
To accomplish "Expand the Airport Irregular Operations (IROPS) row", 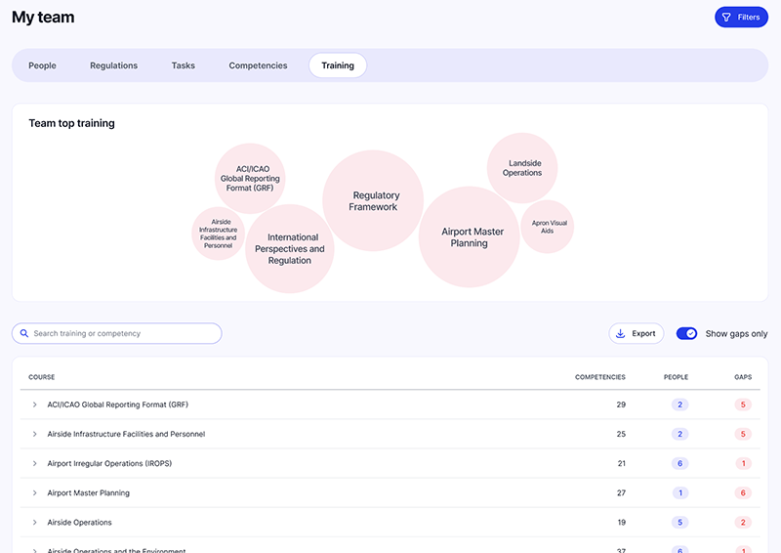I will pyautogui.click(x=34, y=463).
